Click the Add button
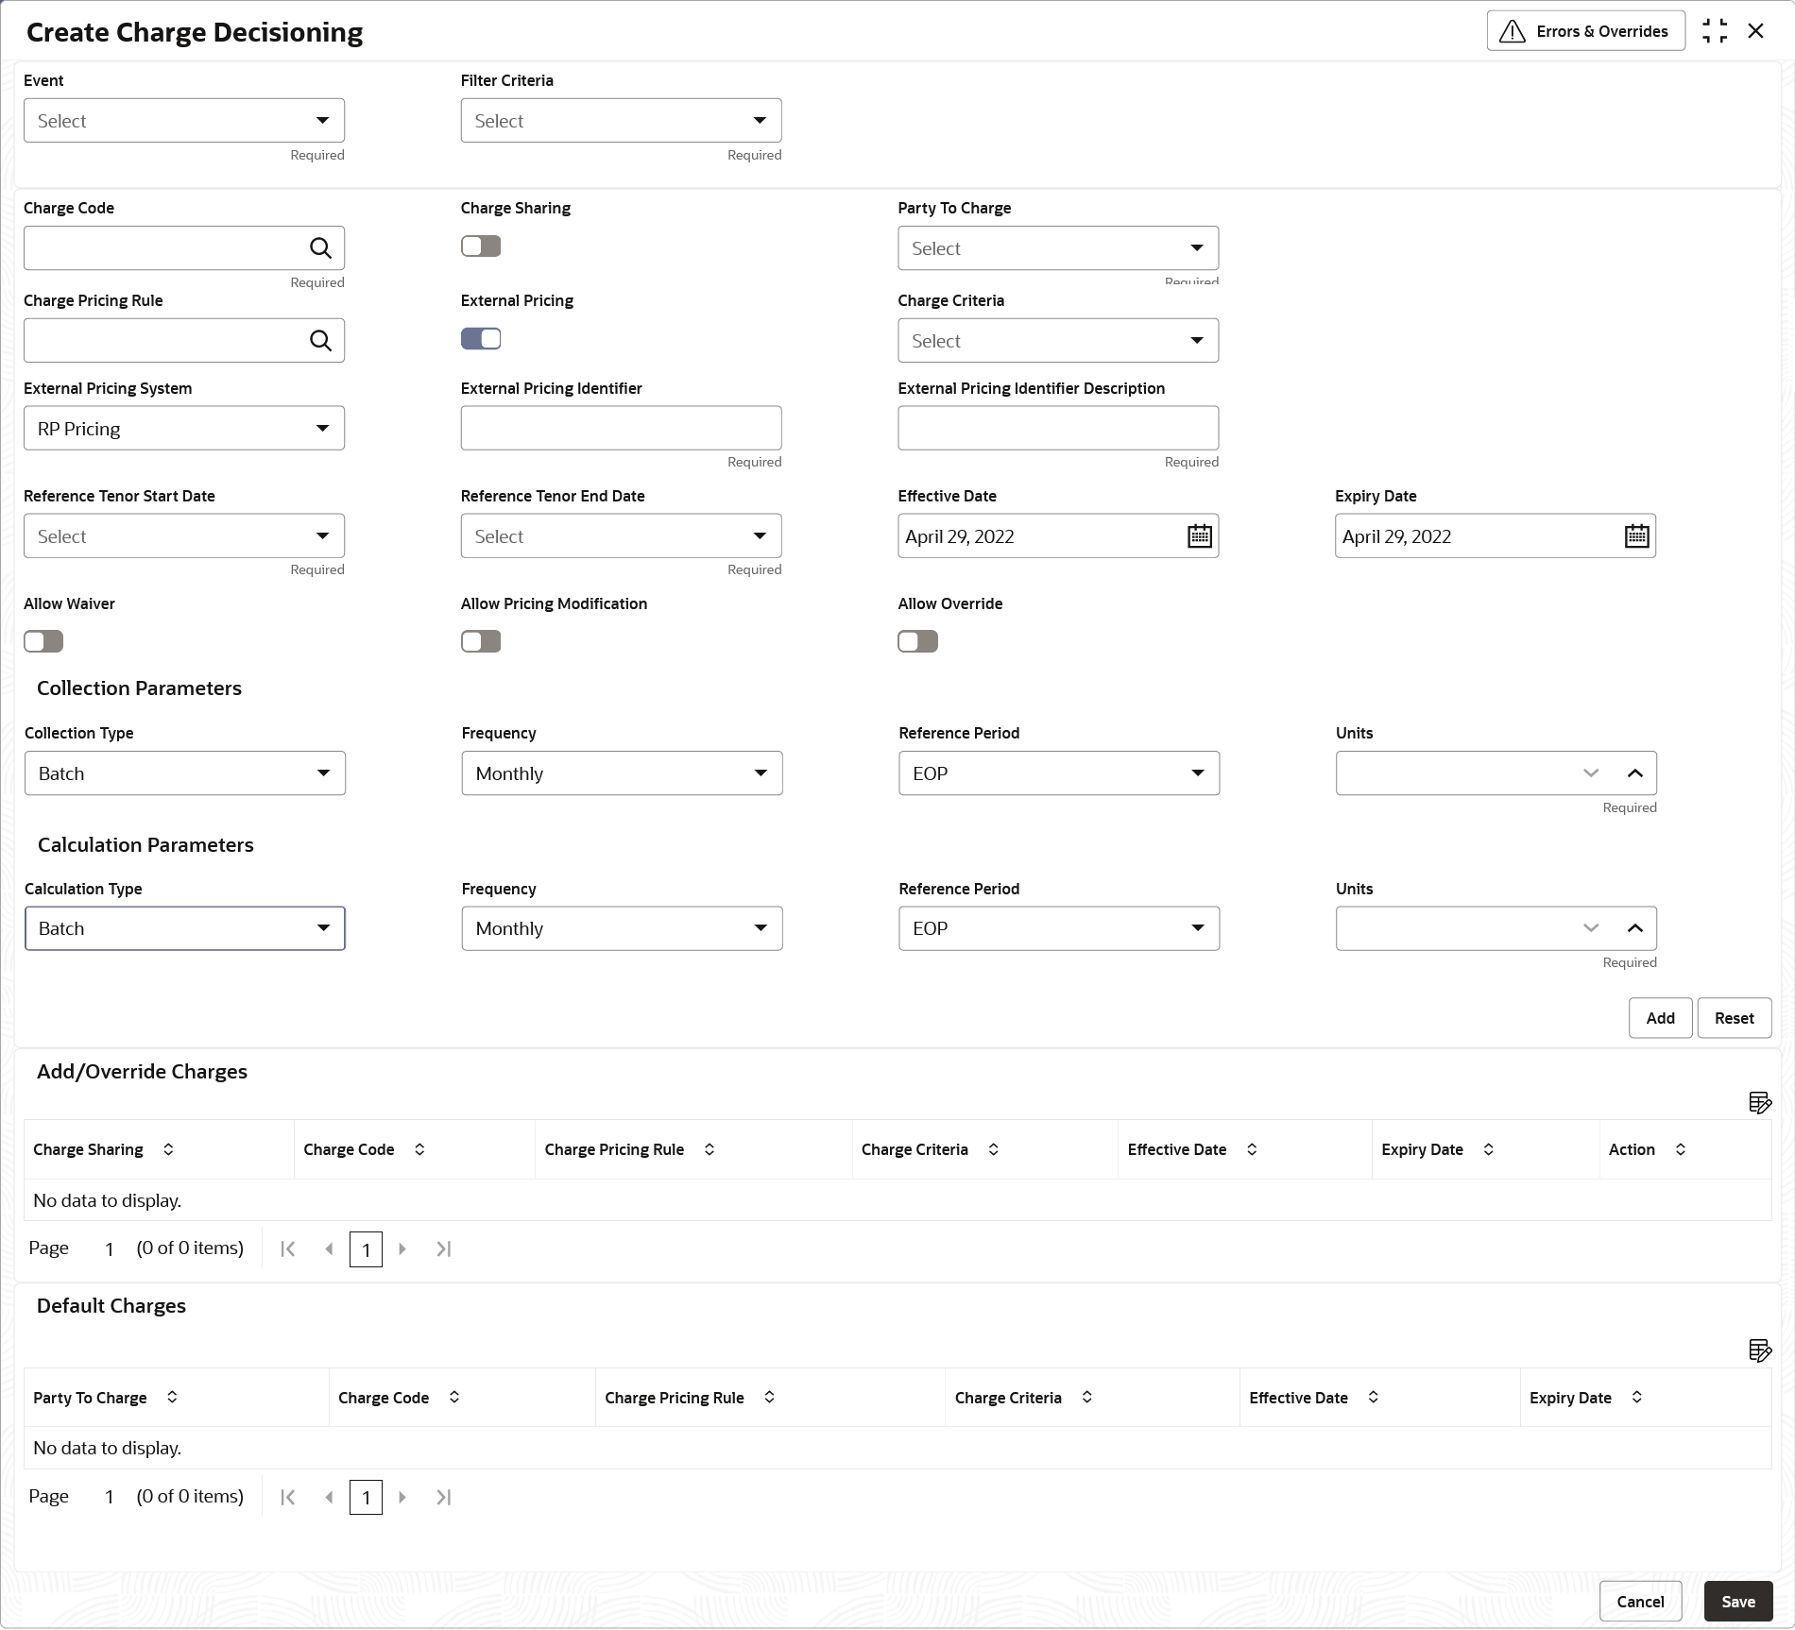The width and height of the screenshot is (1795, 1630). point(1660,1018)
